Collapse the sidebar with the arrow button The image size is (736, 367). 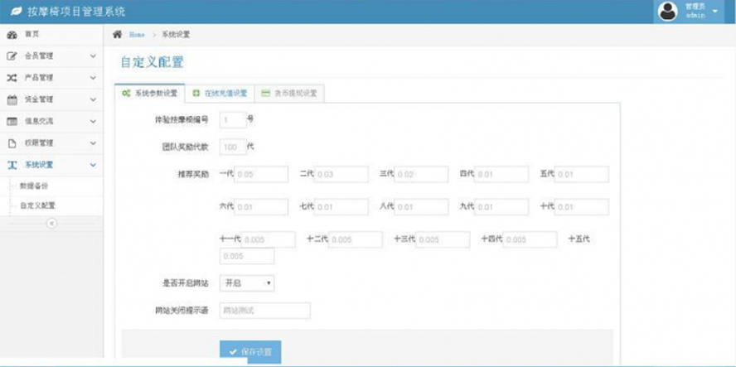point(51,224)
